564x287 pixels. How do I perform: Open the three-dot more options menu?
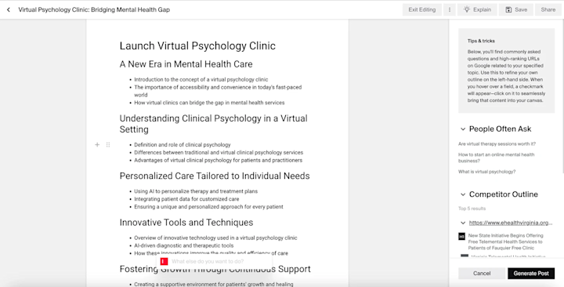tap(450, 9)
